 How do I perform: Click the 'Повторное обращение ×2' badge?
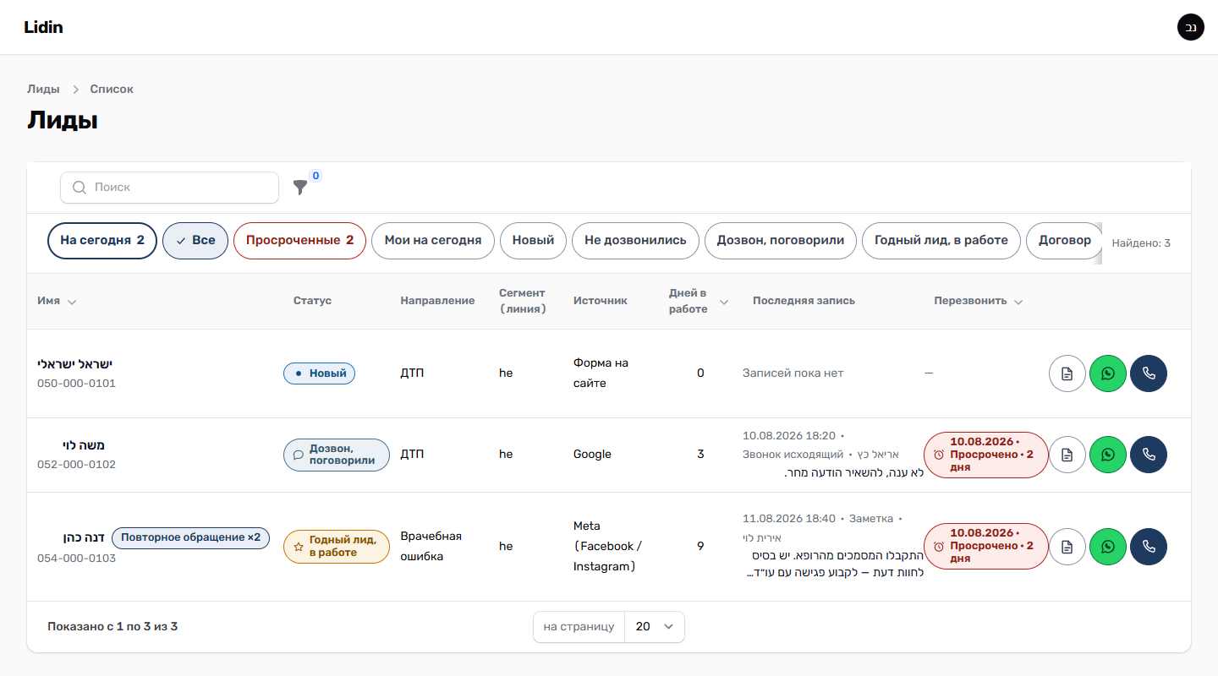(190, 537)
